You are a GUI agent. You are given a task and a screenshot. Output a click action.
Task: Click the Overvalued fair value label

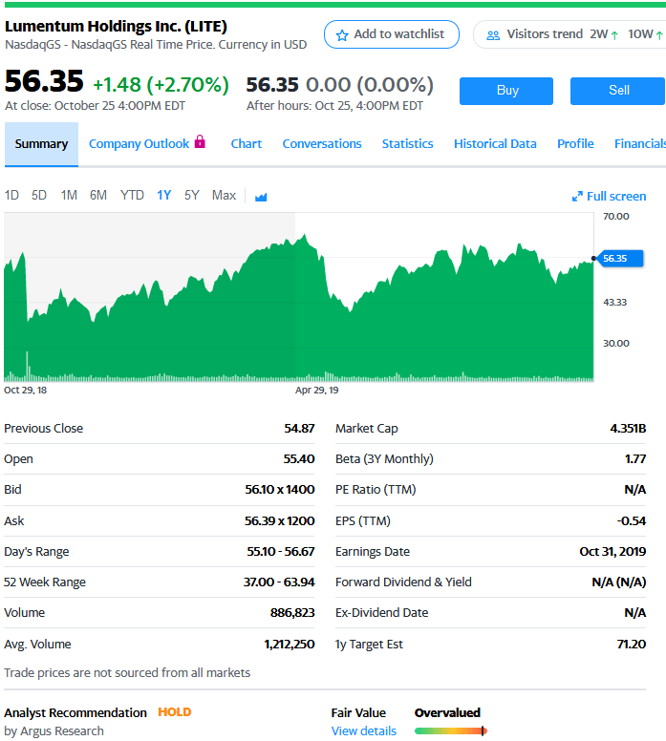coord(447,712)
